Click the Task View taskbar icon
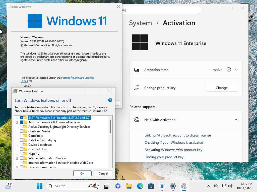The height and width of the screenshot is (192, 257). (107, 186)
